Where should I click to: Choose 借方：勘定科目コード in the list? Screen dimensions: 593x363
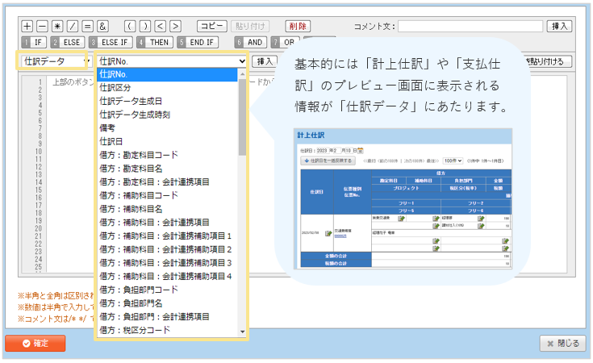144,155
